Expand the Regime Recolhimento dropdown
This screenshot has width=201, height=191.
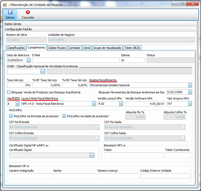pos(190,85)
